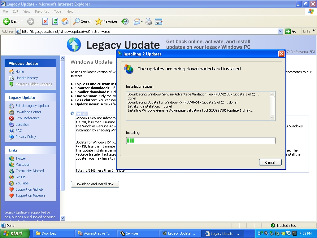Refresh the page with the Refresh icon
The width and height of the screenshot is (317, 238).
pyautogui.click(x=55, y=21)
